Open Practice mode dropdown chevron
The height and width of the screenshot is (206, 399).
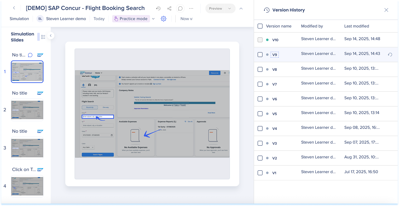153,19
